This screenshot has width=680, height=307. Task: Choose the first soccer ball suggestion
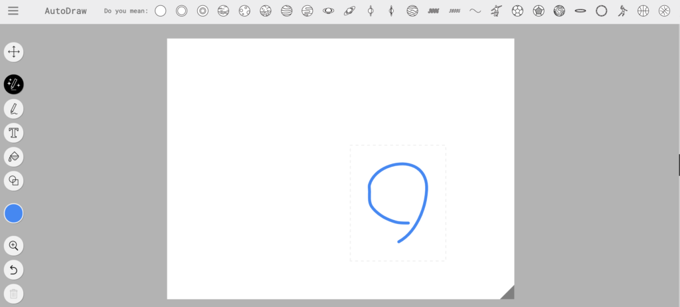(x=518, y=11)
